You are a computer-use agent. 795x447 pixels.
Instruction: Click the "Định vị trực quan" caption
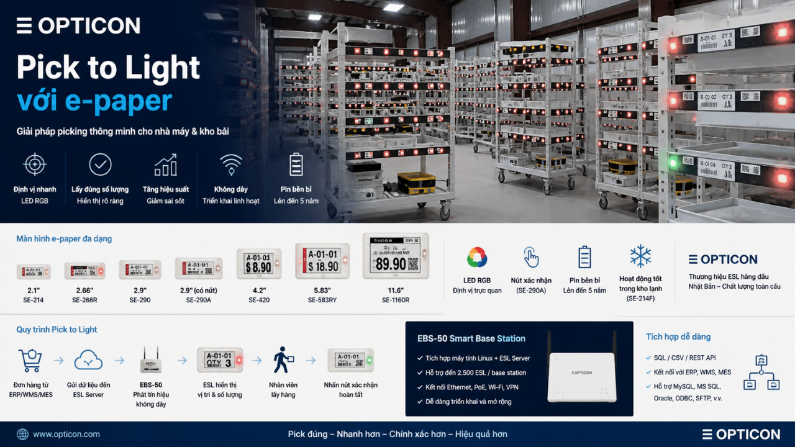pos(477,291)
